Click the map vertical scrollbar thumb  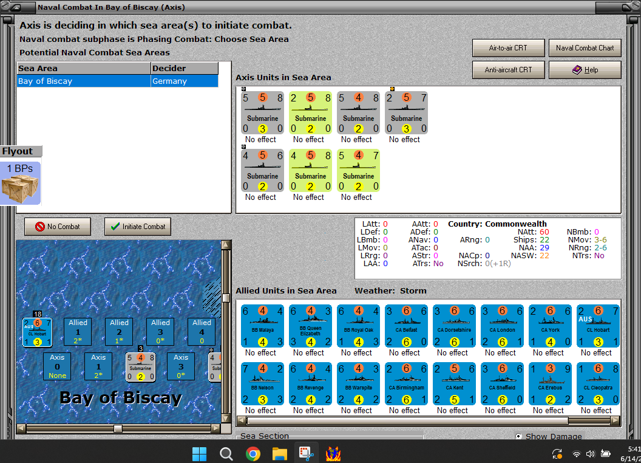(x=226, y=298)
